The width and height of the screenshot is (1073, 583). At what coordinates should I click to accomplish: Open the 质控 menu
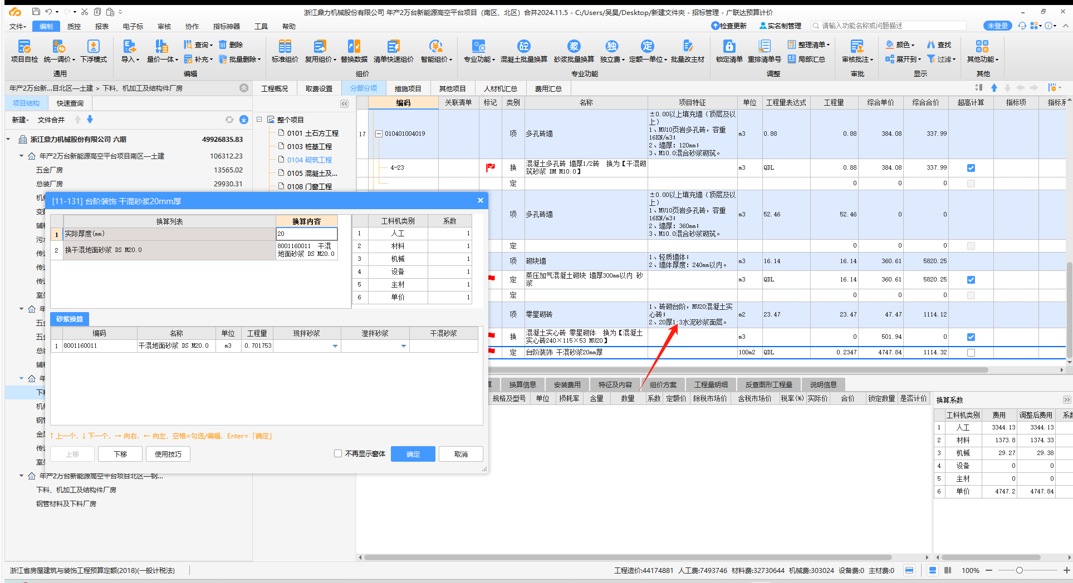coord(74,26)
